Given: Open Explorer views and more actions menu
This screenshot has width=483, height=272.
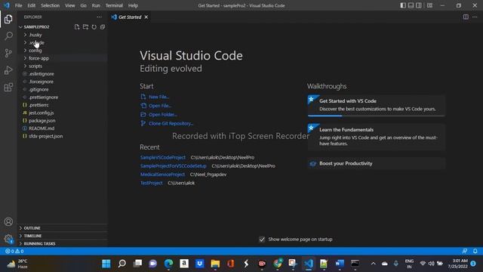Looking at the screenshot, I should tap(99, 17).
